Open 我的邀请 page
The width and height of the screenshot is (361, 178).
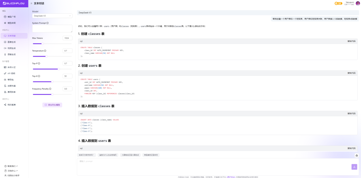coord(14,105)
